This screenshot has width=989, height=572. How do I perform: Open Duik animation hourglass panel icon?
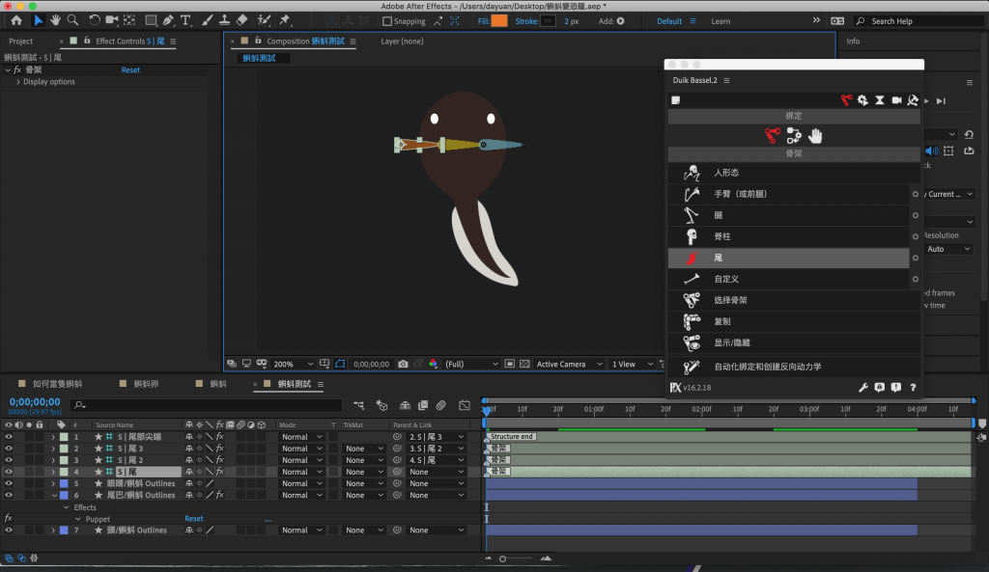click(879, 100)
